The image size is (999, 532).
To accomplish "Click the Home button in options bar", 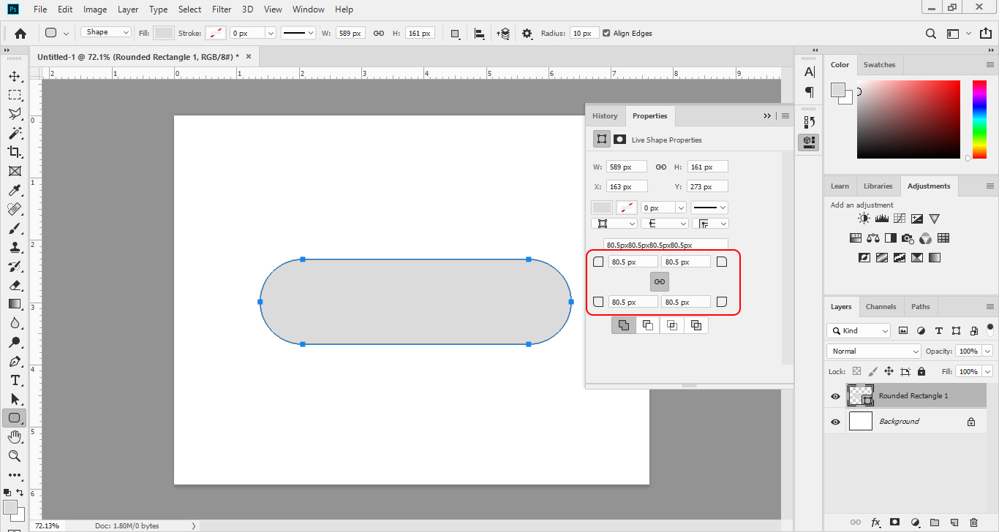I will [x=20, y=33].
